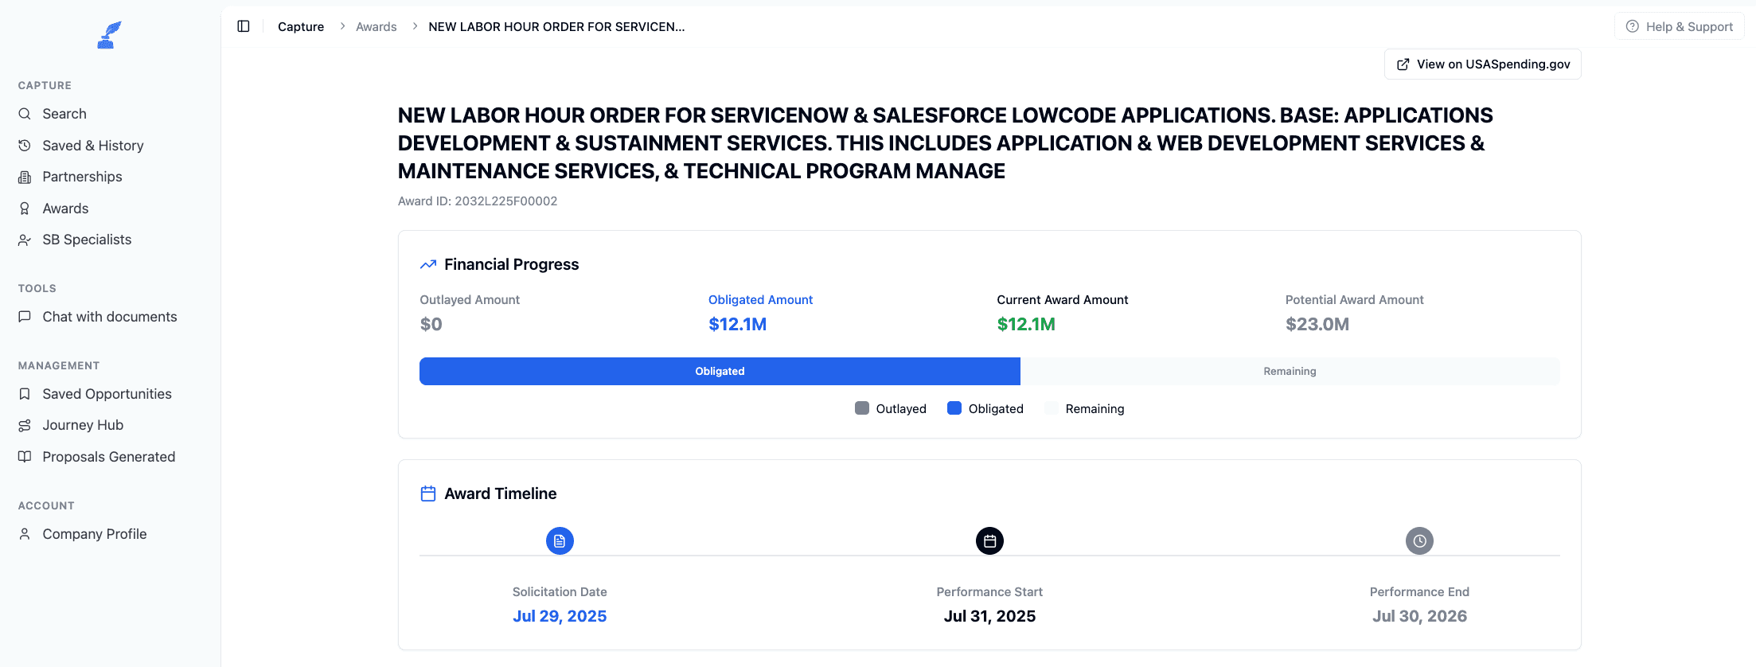This screenshot has height=667, width=1756.
Task: Toggle the sidebar panel icon
Action: [x=244, y=26]
